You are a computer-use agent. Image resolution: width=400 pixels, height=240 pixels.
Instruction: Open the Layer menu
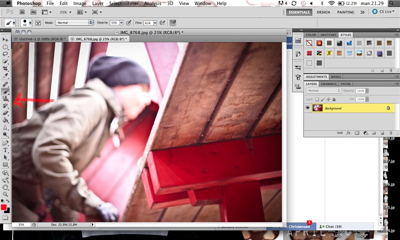(98, 3)
